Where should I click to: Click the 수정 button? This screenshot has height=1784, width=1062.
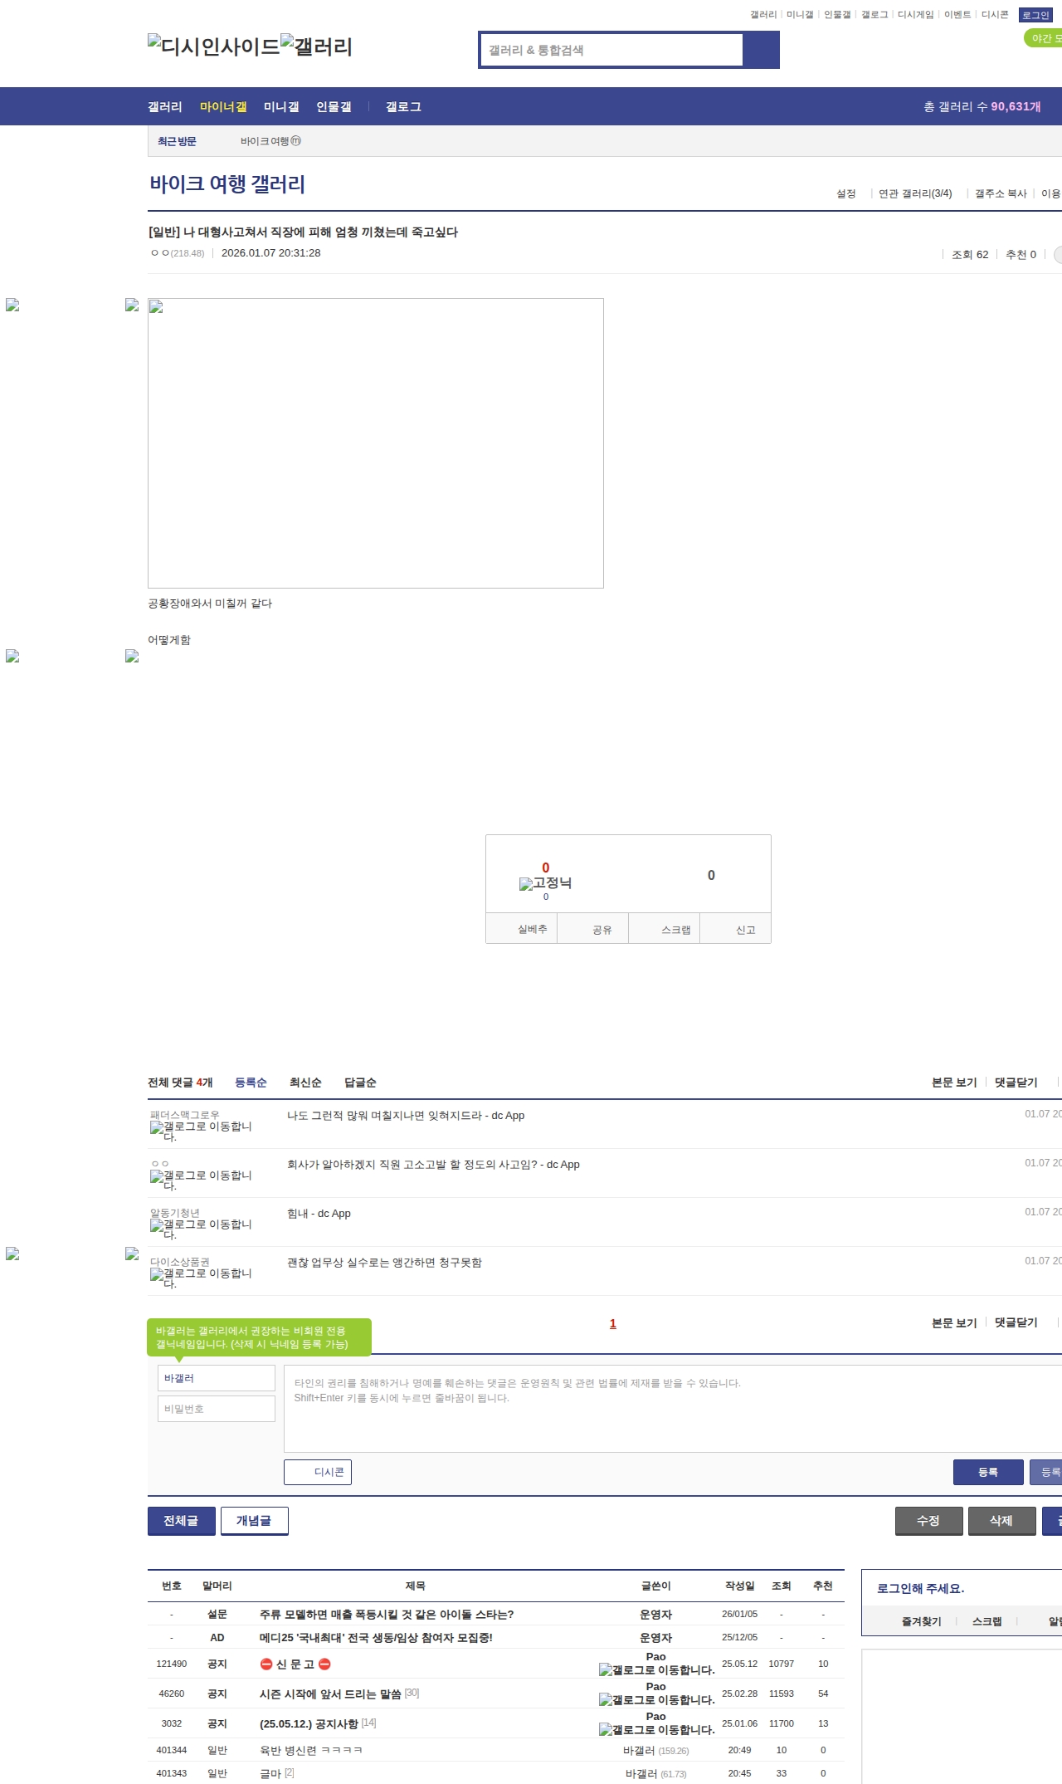click(929, 1521)
